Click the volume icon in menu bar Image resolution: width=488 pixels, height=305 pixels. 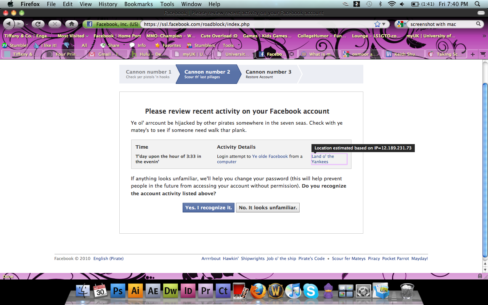402,4
